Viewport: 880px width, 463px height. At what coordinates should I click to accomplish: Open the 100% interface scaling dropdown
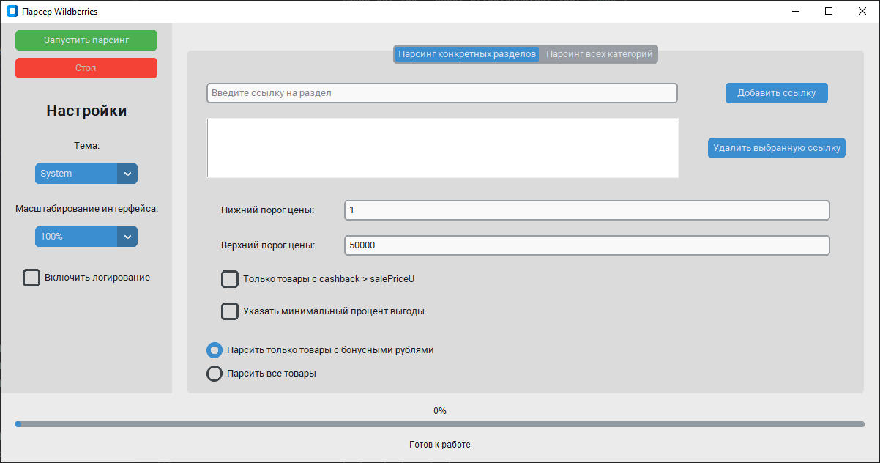tap(86, 237)
